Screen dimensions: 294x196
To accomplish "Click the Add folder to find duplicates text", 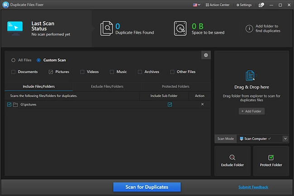I will [x=268, y=28].
